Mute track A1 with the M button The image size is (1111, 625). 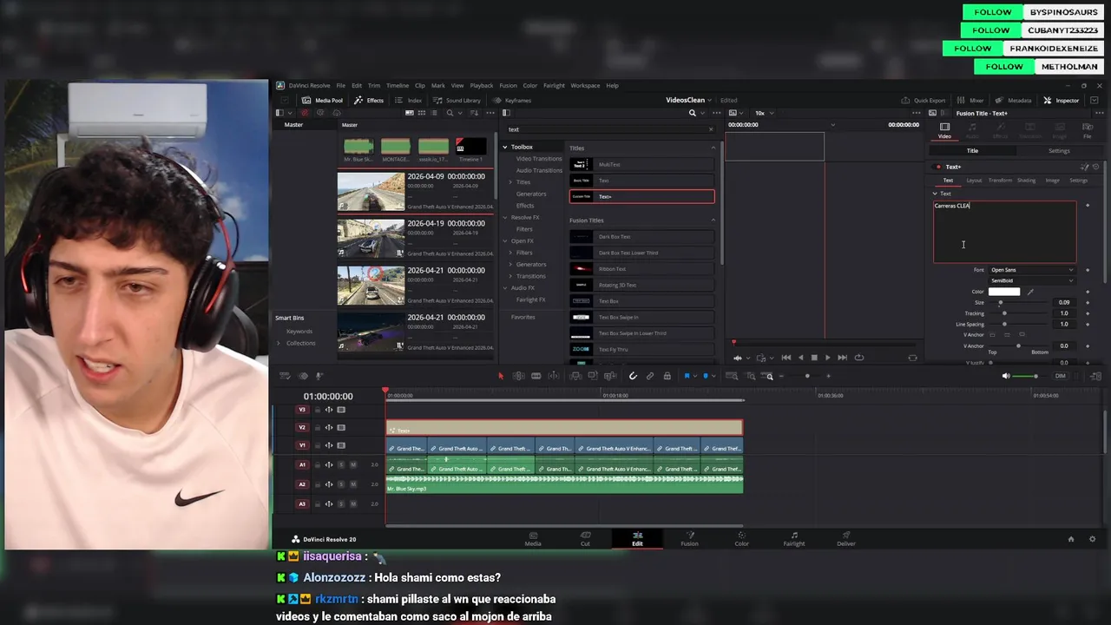[x=353, y=465]
